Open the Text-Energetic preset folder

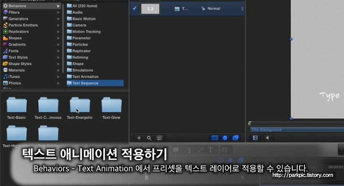(80, 108)
